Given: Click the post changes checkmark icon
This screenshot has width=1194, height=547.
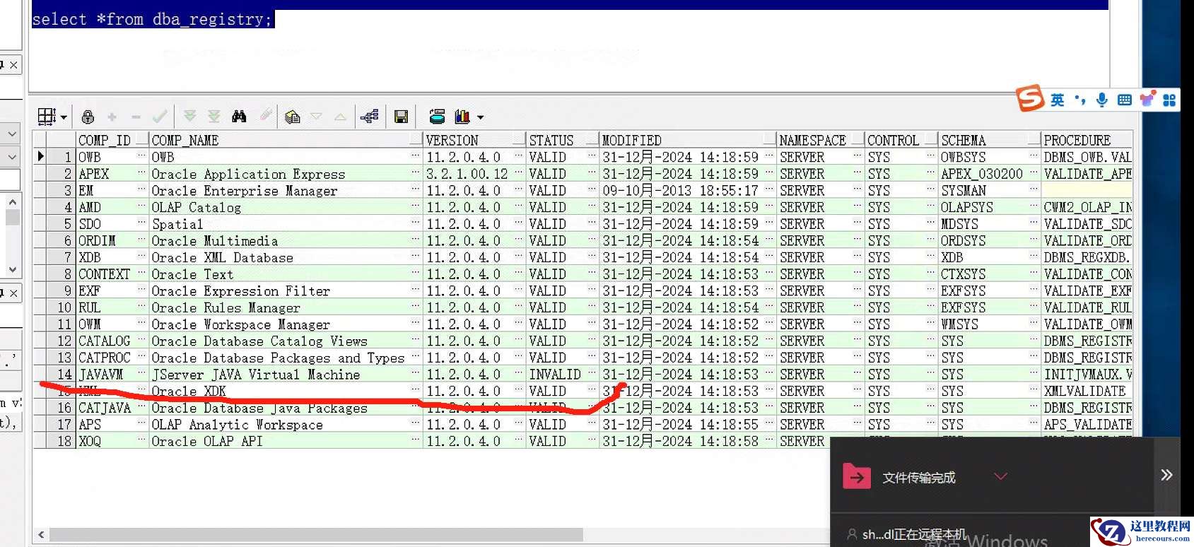Looking at the screenshot, I should pos(160,116).
